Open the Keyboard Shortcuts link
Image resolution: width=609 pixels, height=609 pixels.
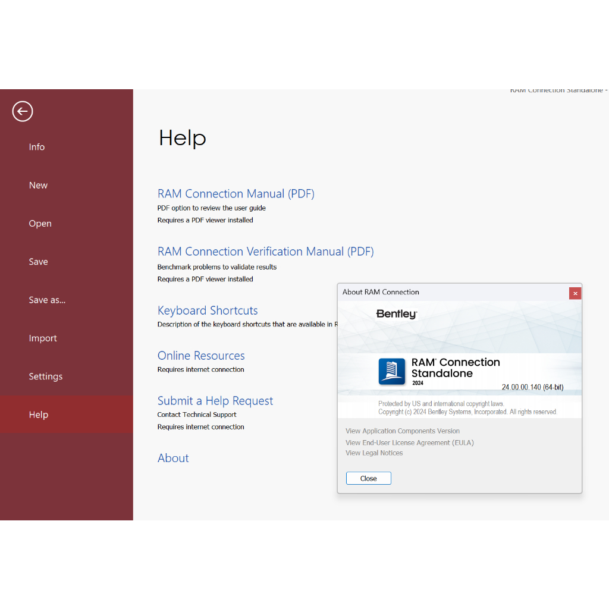[x=208, y=310]
